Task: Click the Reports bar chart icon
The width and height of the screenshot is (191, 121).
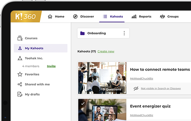Action: click(134, 17)
